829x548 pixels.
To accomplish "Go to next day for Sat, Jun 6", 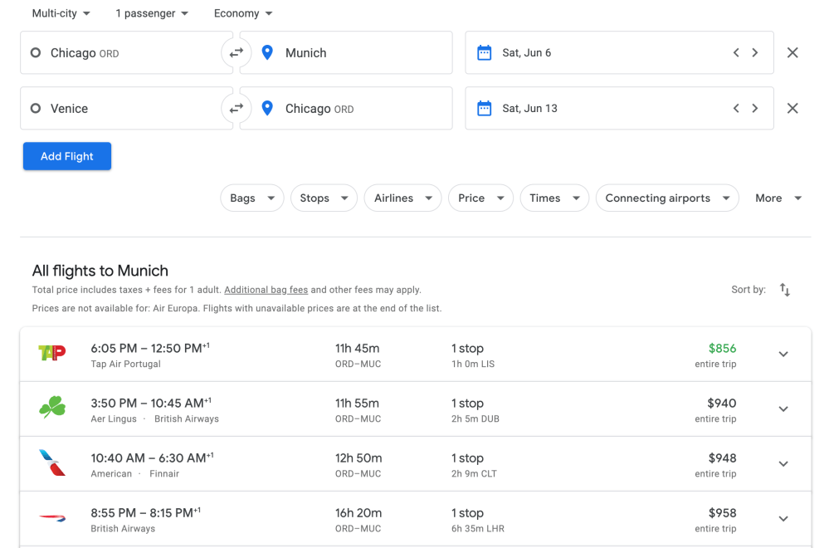I will (754, 53).
